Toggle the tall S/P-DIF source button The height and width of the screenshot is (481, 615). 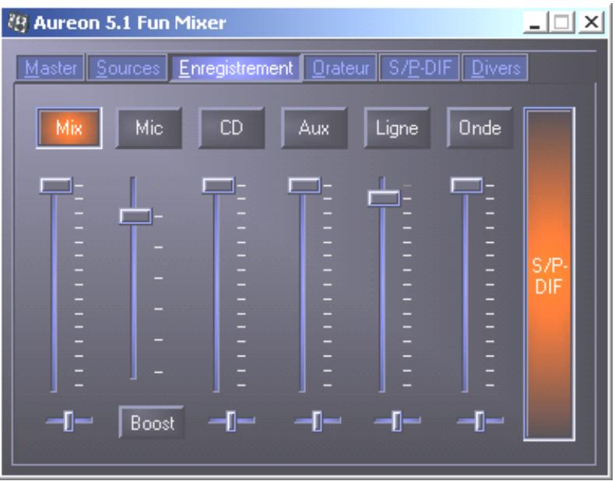tap(549, 274)
